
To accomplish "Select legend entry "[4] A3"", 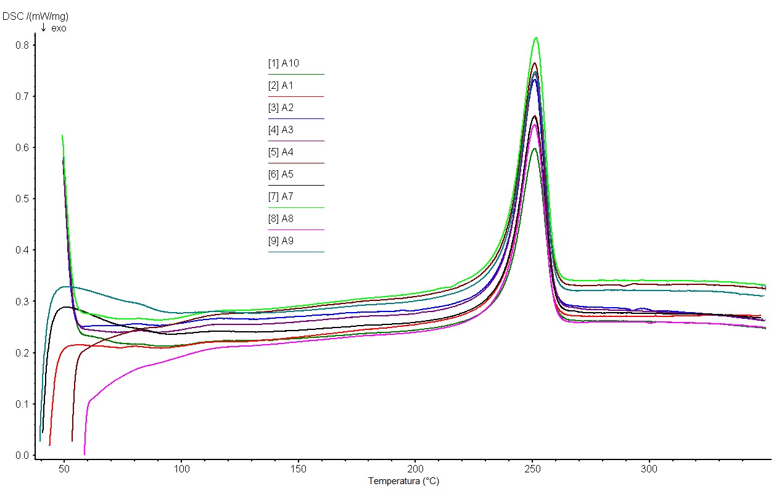I will point(281,130).
